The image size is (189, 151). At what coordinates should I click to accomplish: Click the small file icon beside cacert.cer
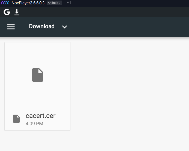pos(16,119)
